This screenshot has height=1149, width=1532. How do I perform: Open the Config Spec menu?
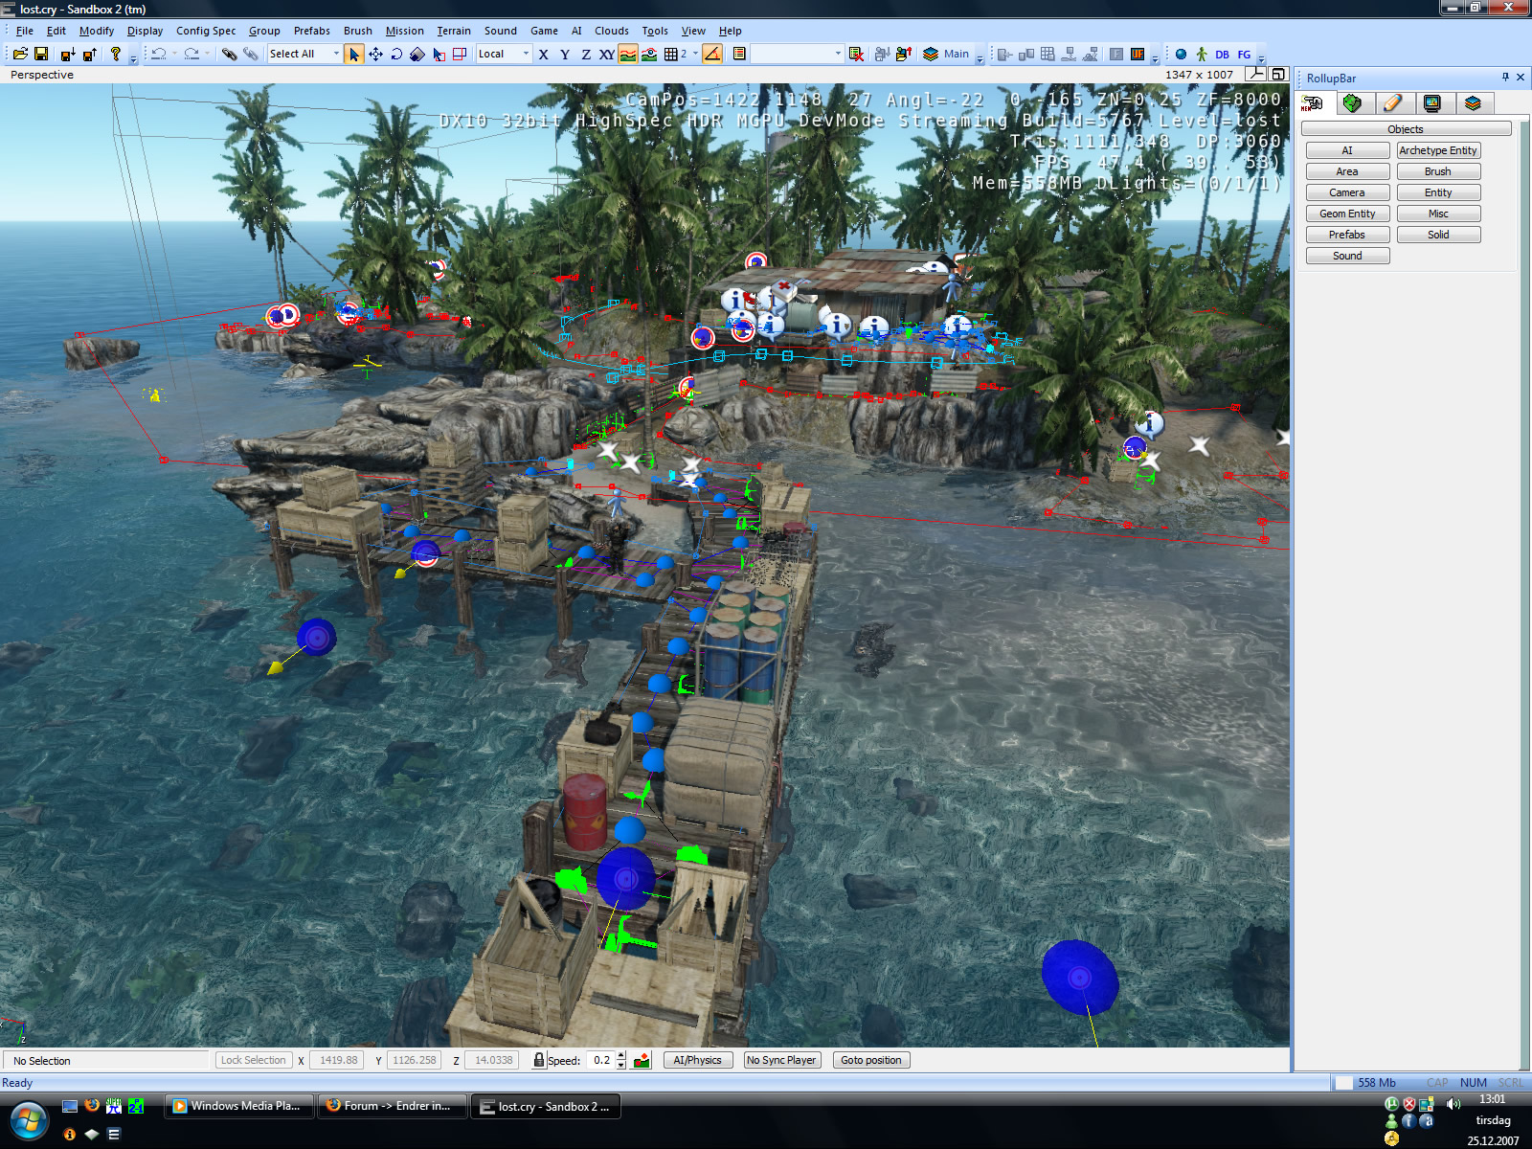(x=206, y=31)
